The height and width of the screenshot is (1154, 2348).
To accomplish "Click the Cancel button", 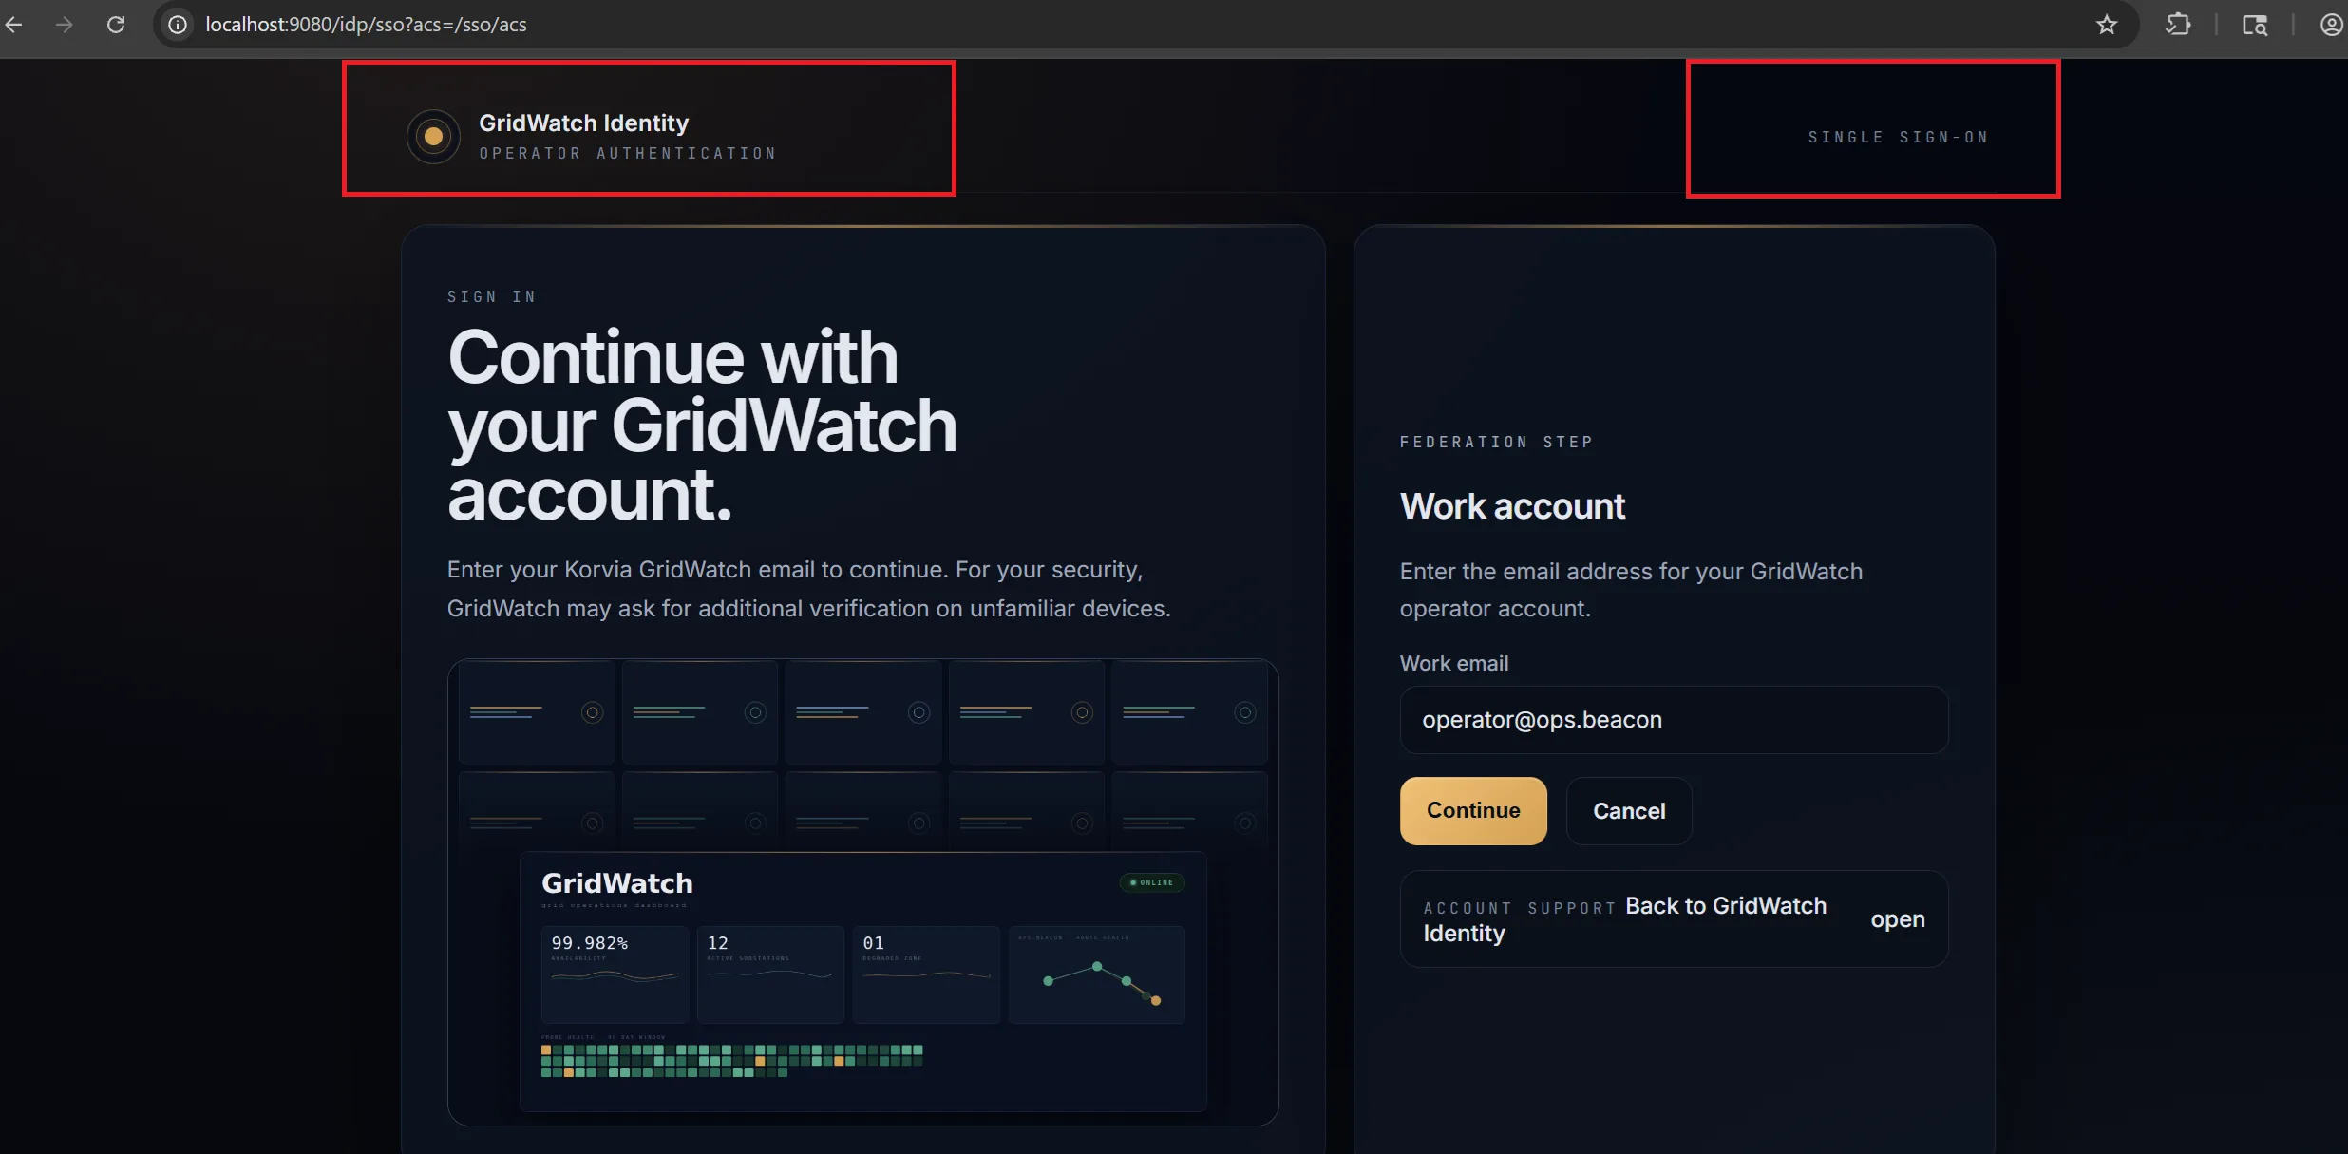I will click(x=1629, y=811).
